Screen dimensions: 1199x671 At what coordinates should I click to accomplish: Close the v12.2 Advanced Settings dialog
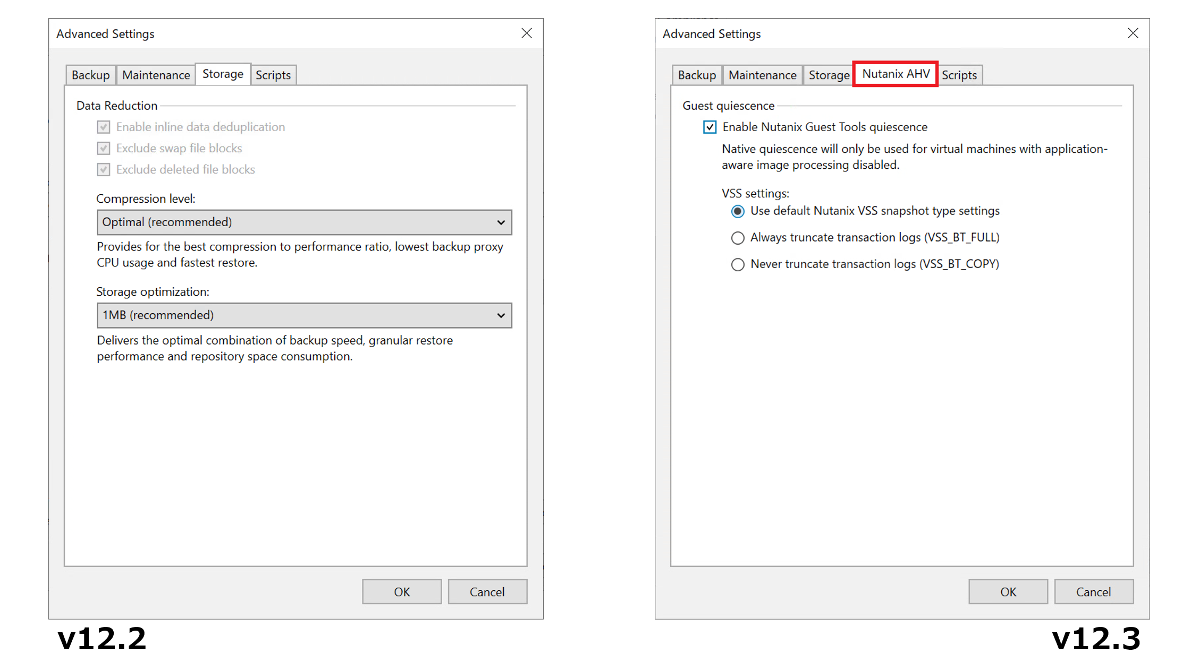(x=527, y=33)
